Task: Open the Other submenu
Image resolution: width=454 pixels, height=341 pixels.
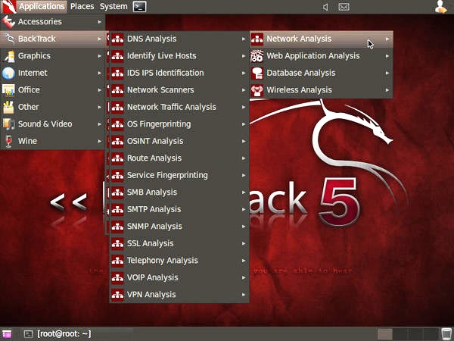Action: point(52,107)
